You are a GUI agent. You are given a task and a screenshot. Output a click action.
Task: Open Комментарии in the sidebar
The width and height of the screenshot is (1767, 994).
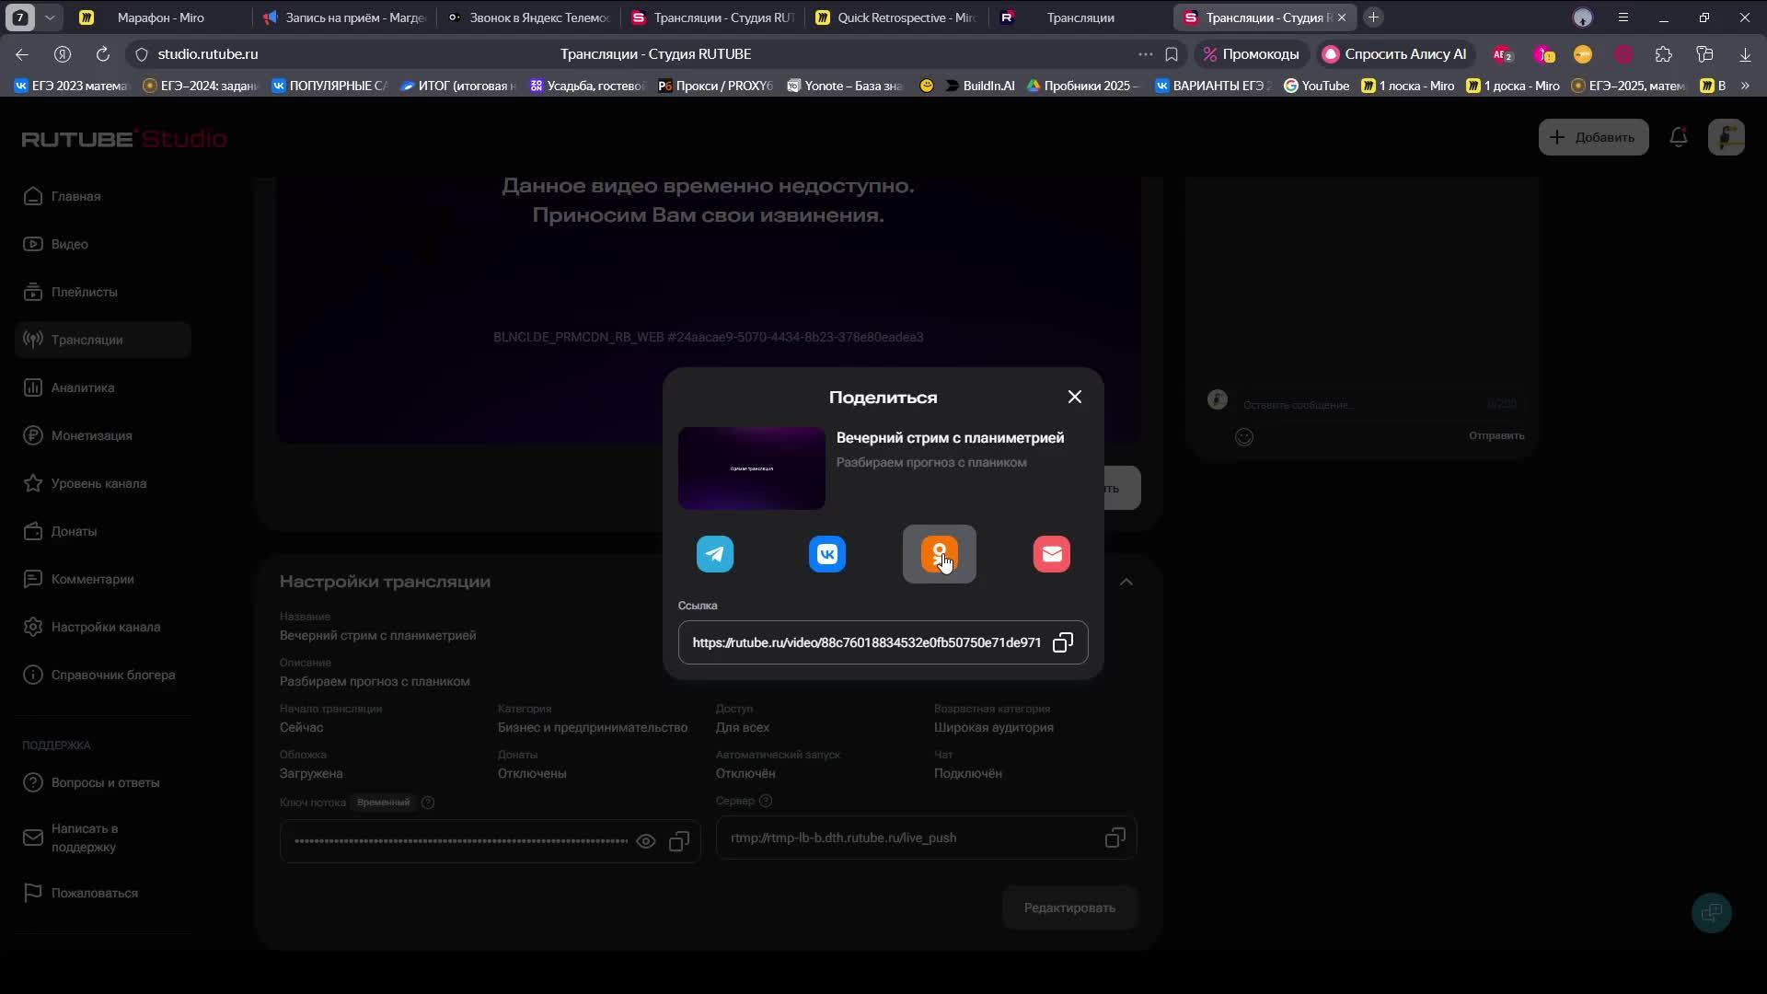pyautogui.click(x=103, y=579)
